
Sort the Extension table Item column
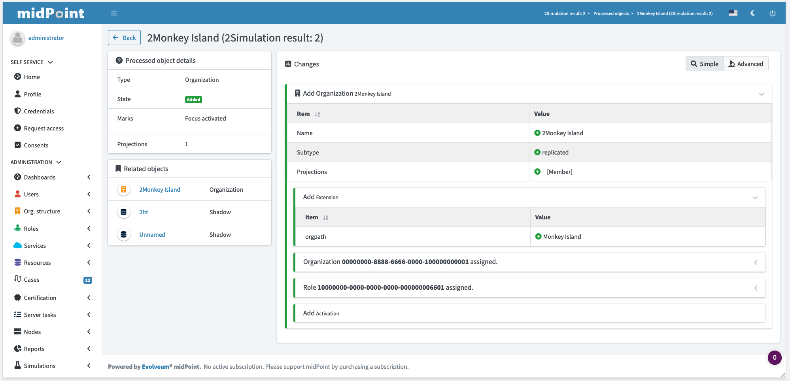tap(325, 217)
